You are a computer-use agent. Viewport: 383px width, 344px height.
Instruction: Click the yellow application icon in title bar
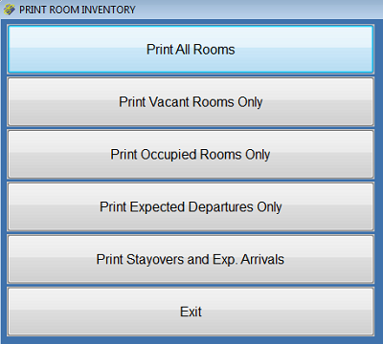click(x=9, y=10)
